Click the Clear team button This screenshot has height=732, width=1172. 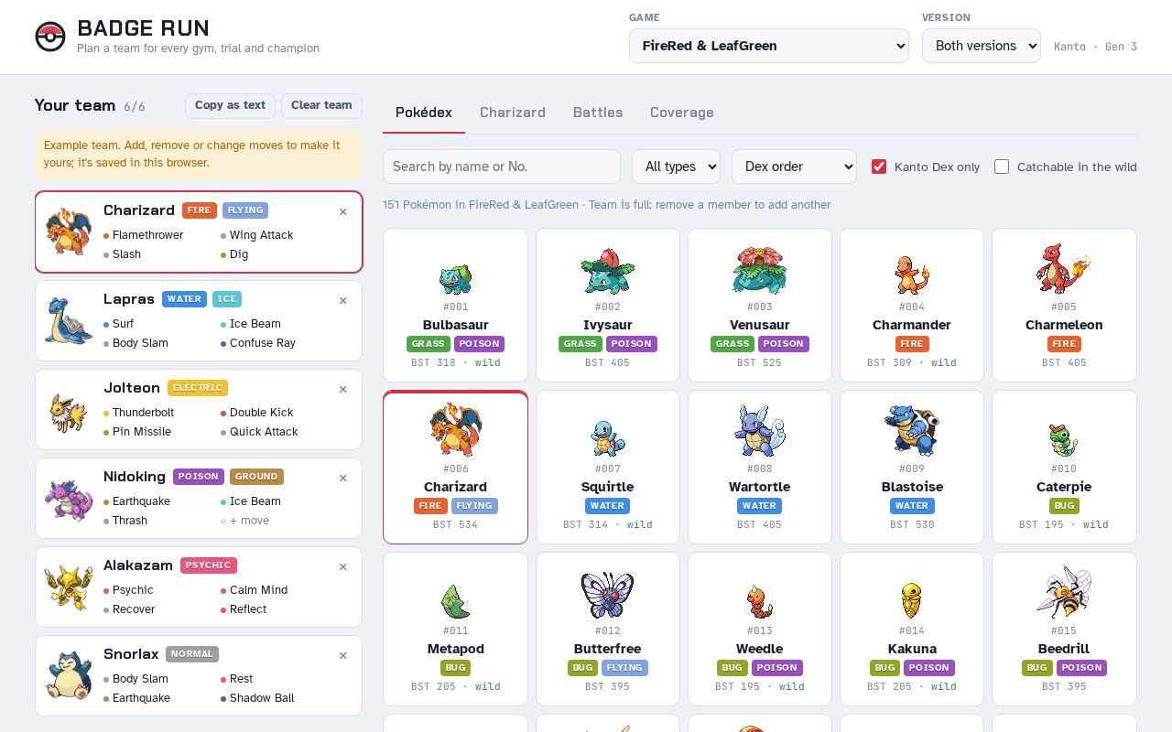tap(321, 105)
